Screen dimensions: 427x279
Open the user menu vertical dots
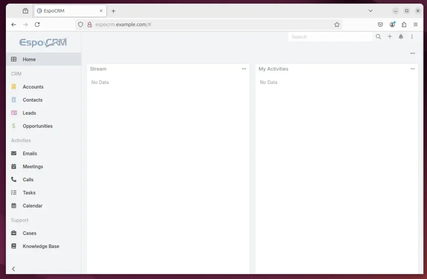click(412, 36)
